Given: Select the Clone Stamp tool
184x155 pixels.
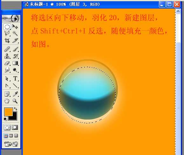Looking at the screenshot, I should point(7,56).
